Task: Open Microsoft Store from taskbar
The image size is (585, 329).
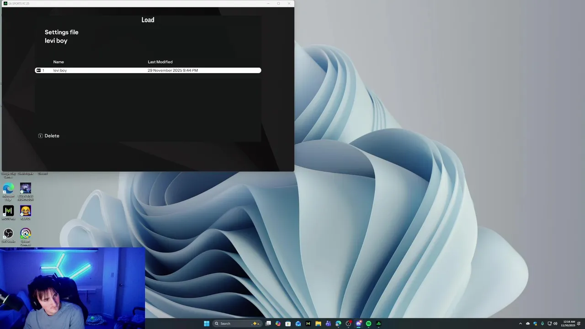Action: pos(288,324)
